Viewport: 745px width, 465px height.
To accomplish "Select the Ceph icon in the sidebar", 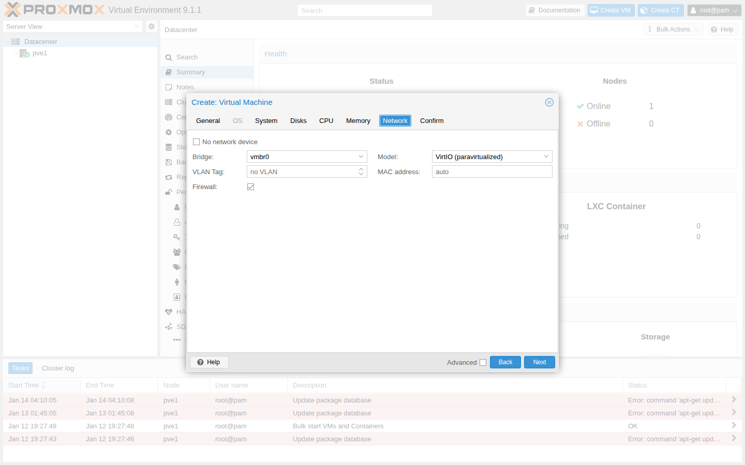I will (169, 117).
